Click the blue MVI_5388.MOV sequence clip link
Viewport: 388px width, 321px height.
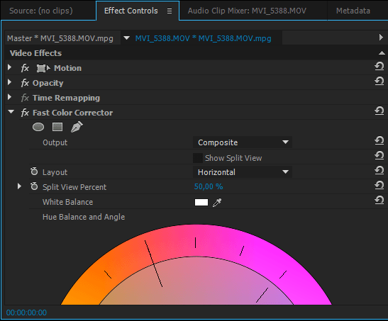pos(203,38)
